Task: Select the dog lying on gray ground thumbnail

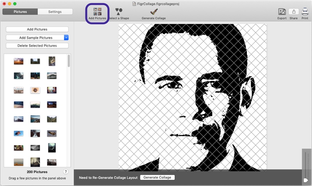Action: pyautogui.click(x=52, y=133)
